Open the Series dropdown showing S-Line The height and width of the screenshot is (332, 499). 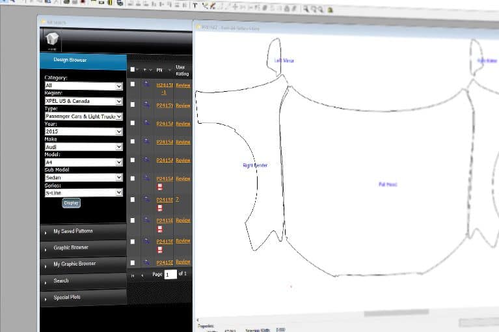83,193
